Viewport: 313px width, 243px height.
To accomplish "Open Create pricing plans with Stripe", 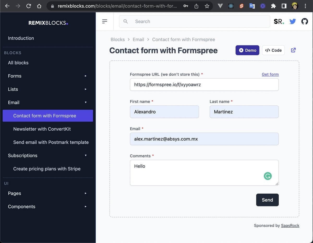I will [48, 169].
